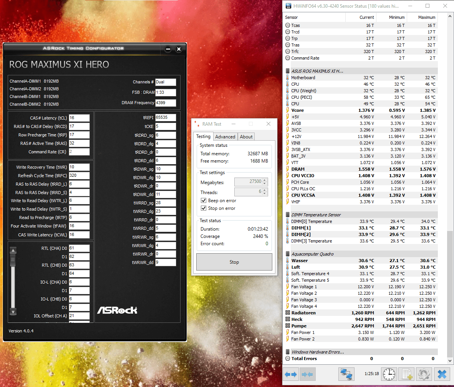Click RTL (CHA) D0 field 61
Image resolution: width=454 pixels, height=387 pixels.
pyautogui.click(x=79, y=248)
